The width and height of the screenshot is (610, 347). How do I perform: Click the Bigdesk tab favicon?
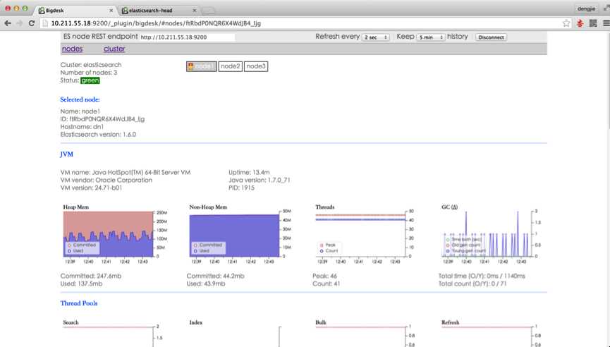click(x=41, y=11)
